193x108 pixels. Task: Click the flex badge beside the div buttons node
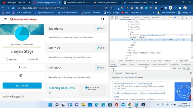point(159,53)
